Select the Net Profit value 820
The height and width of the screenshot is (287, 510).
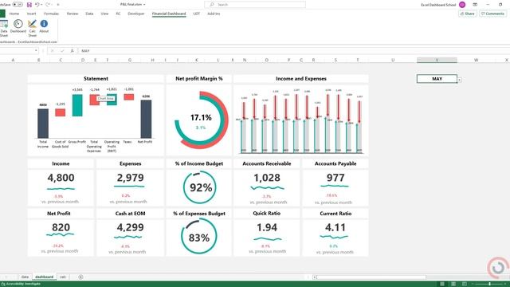tap(61, 227)
